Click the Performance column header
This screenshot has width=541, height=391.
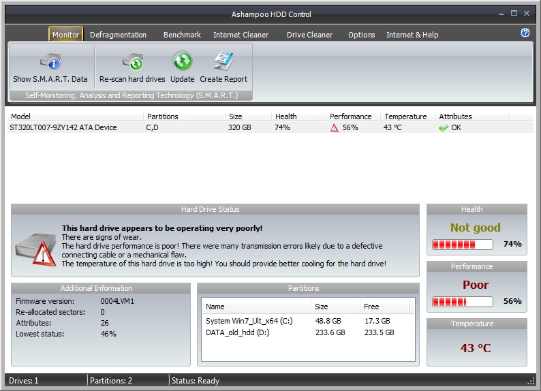pyautogui.click(x=353, y=116)
